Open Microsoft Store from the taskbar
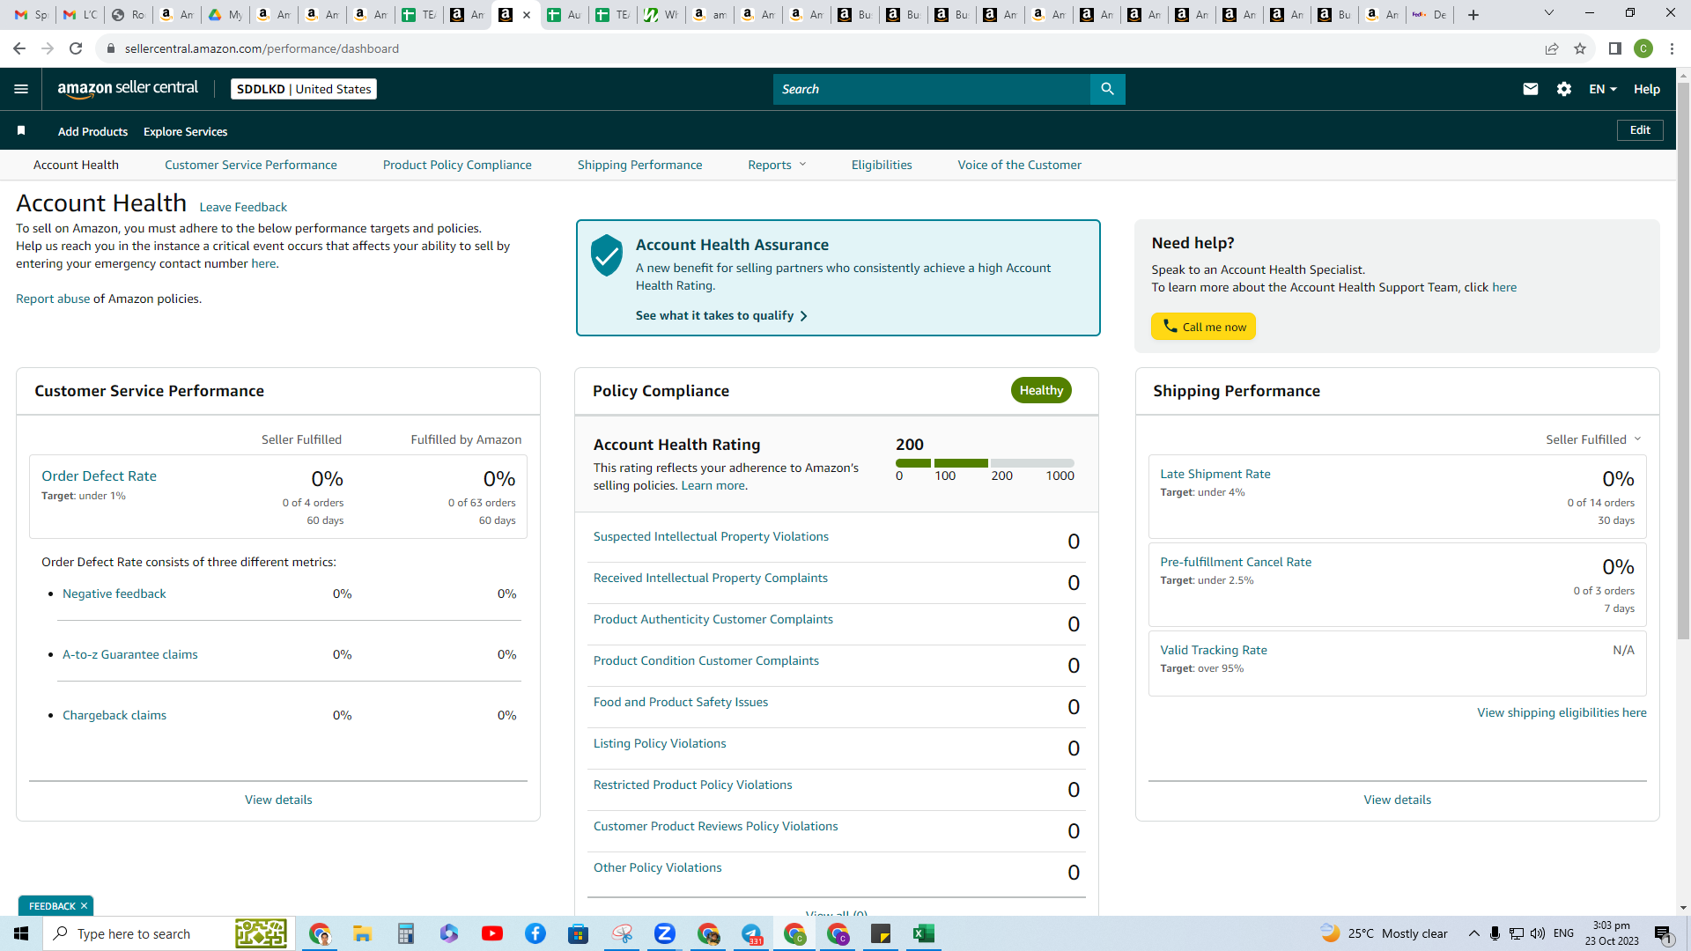Screen dimensions: 1691x951 [579, 933]
